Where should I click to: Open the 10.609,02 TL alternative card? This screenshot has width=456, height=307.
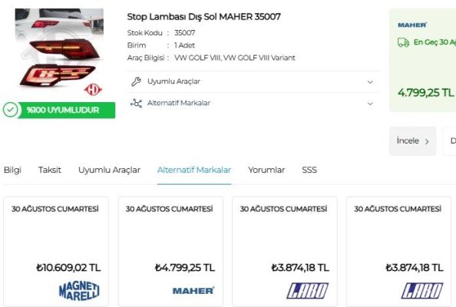click(56, 252)
